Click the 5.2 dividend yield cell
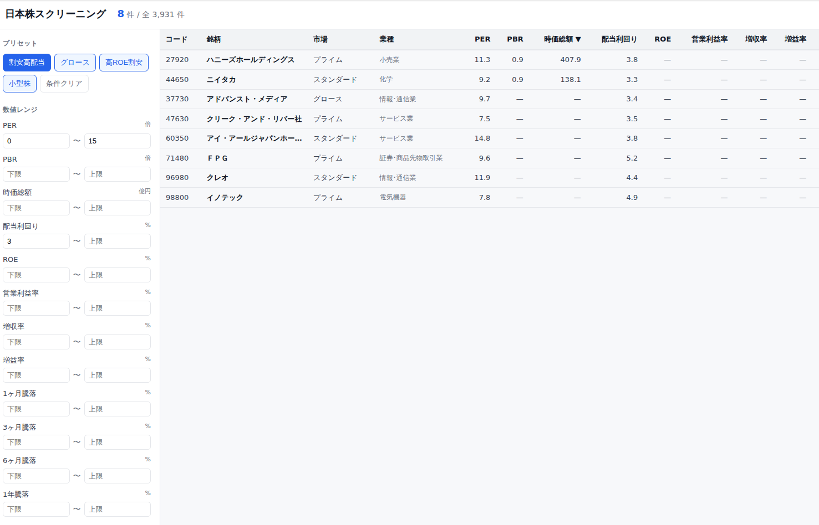Screen dimensions: 819x525 pyautogui.click(x=632, y=158)
